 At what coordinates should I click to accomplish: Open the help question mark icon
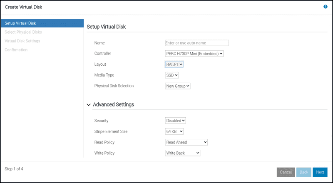click(x=325, y=7)
